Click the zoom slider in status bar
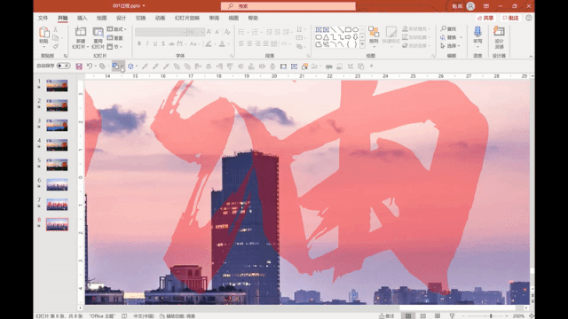The width and height of the screenshot is (568, 319). click(x=491, y=316)
